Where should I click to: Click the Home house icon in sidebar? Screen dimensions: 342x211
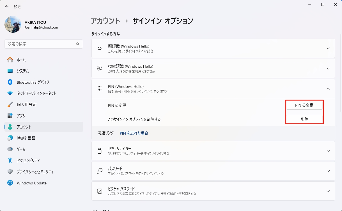click(x=10, y=60)
